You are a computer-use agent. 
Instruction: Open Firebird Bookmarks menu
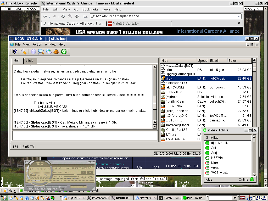point(90,9)
